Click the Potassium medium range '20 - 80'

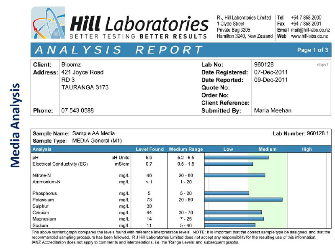186,200
